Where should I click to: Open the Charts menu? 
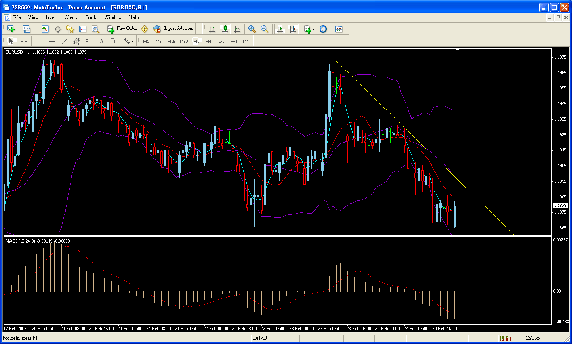pos(71,17)
